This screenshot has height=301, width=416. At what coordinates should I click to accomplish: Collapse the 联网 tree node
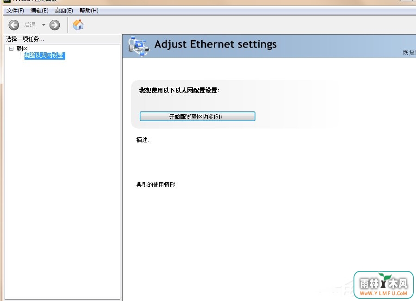pyautogui.click(x=12, y=49)
